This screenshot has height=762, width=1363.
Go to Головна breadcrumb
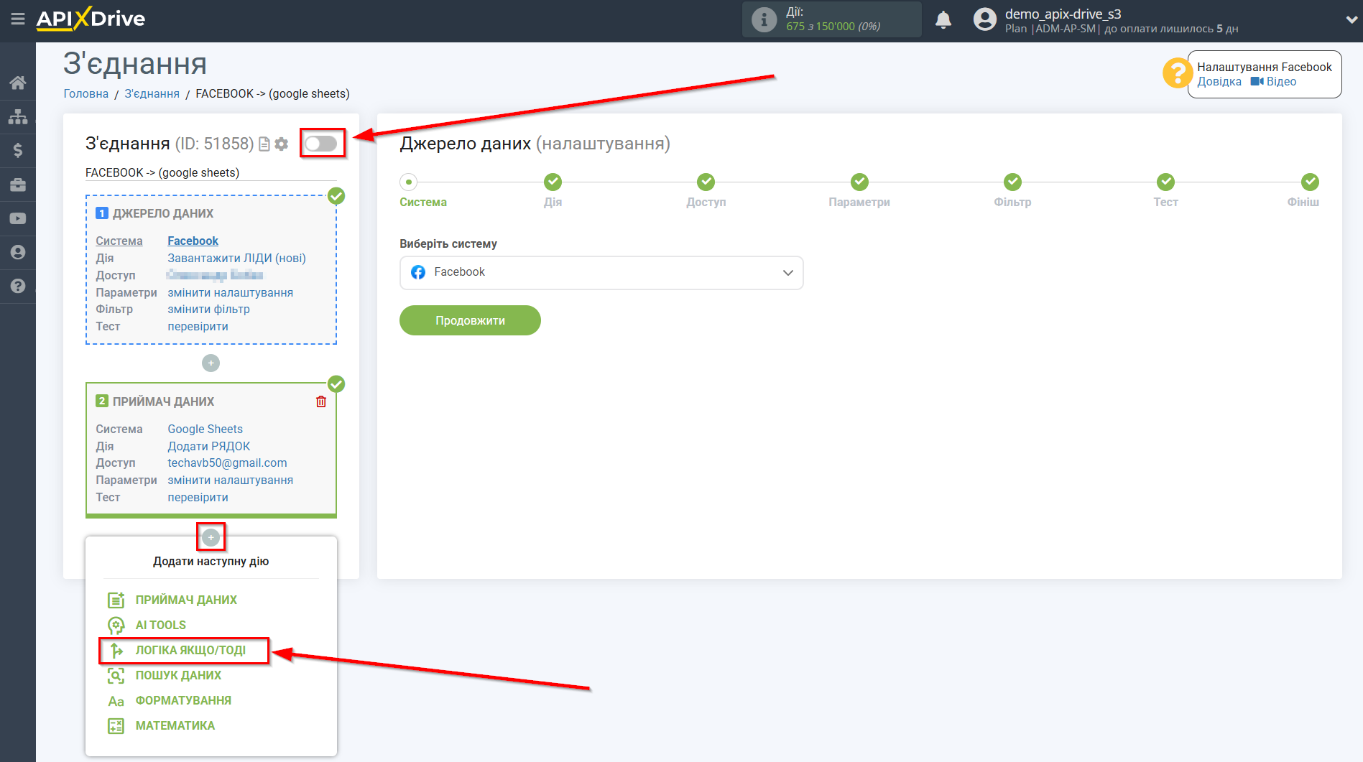pos(86,93)
